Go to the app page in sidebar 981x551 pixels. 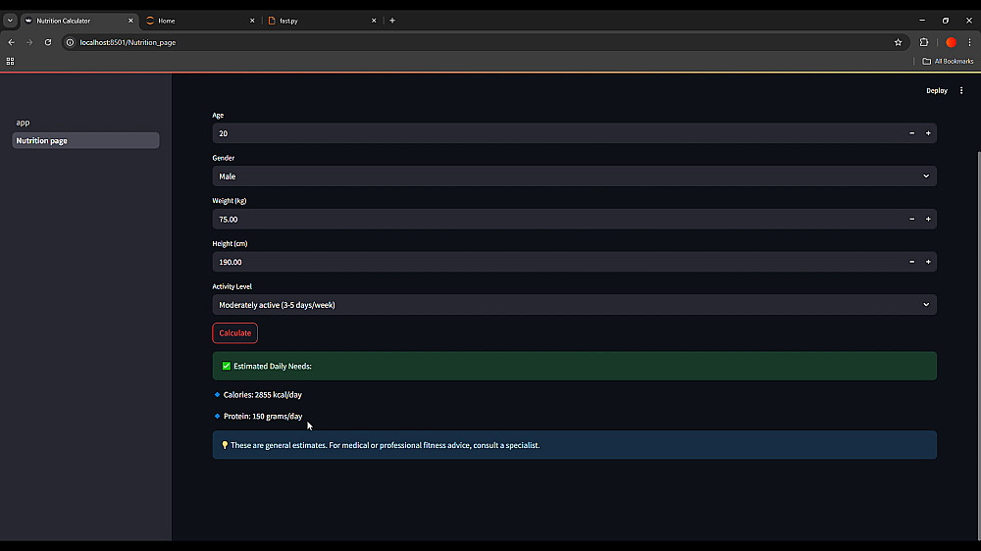24,123
